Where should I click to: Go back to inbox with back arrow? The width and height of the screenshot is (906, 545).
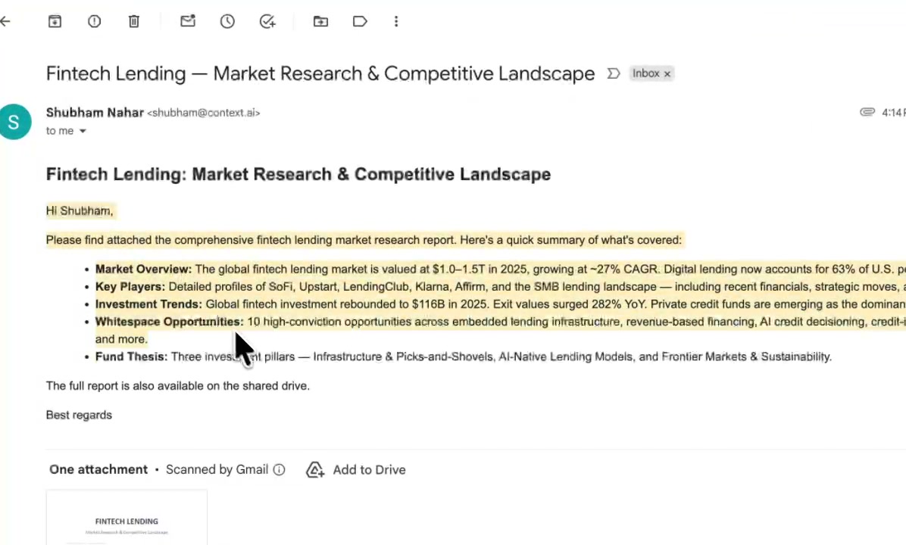[x=5, y=21]
